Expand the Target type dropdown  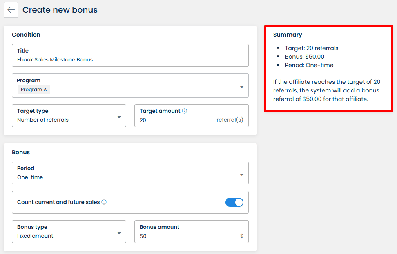119,117
